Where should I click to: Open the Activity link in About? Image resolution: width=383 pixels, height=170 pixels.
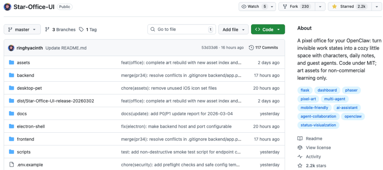[x=313, y=157]
